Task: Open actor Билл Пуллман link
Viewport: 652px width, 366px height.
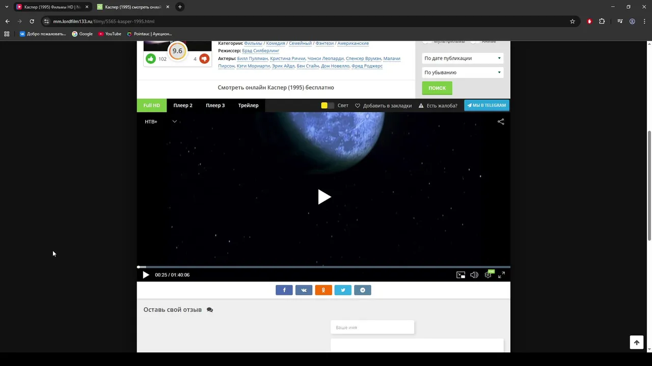Action: tap(252, 58)
